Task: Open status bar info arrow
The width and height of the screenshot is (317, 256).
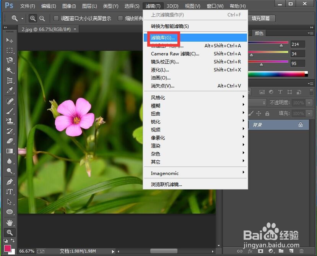Action: (113, 251)
